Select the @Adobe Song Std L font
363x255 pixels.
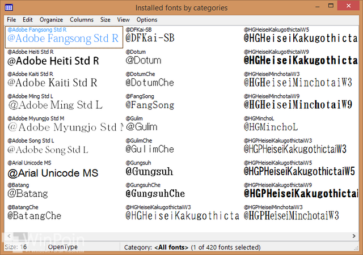pos(64,148)
